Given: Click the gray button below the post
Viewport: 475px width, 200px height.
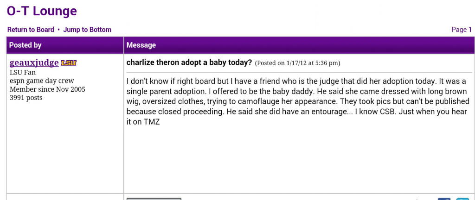Looking at the screenshot, I should [x=154, y=199].
